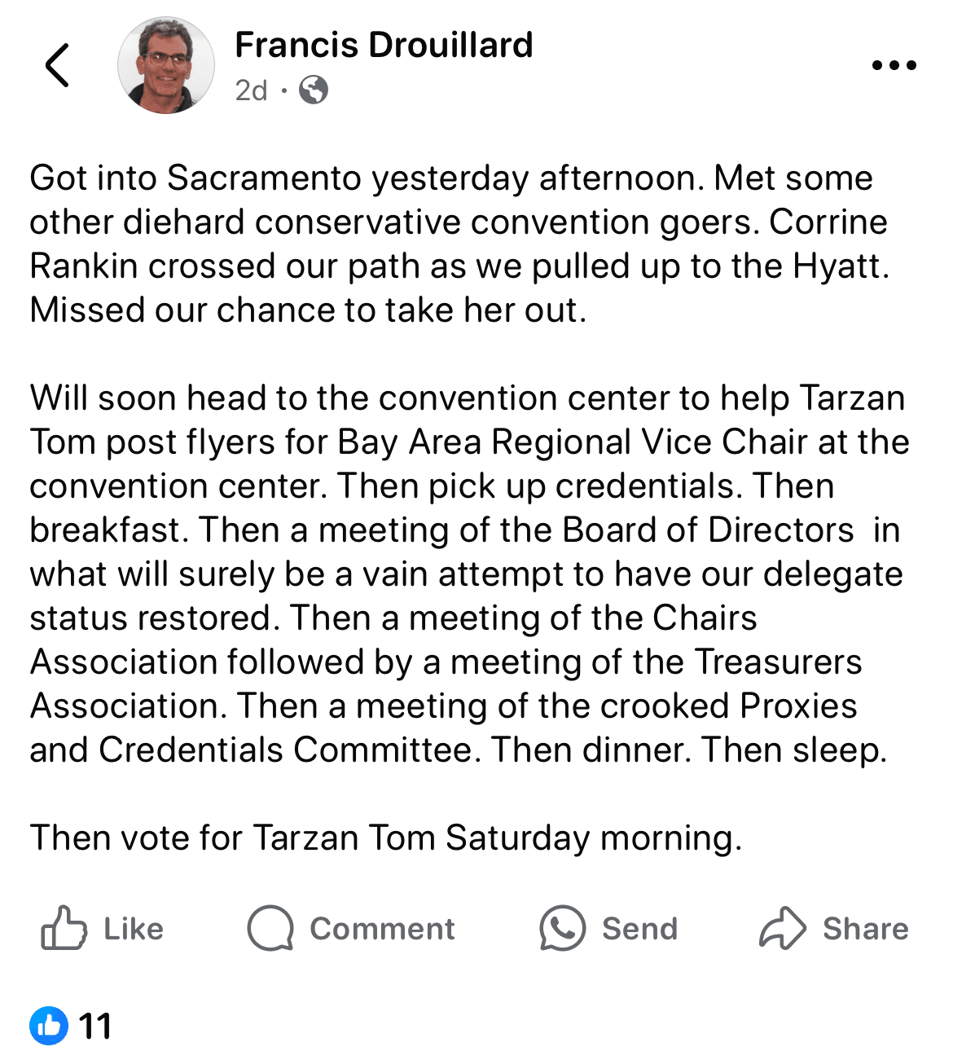
Task: Click the public audience globe icon
Action: pos(312,90)
